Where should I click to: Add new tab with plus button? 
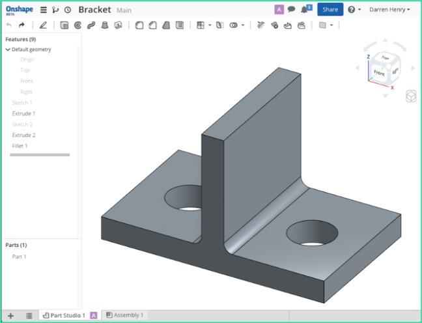click(x=10, y=315)
